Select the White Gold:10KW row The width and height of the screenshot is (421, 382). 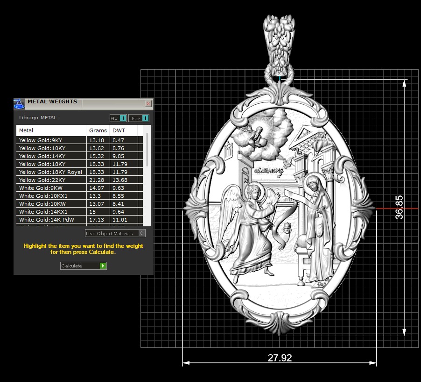click(79, 204)
